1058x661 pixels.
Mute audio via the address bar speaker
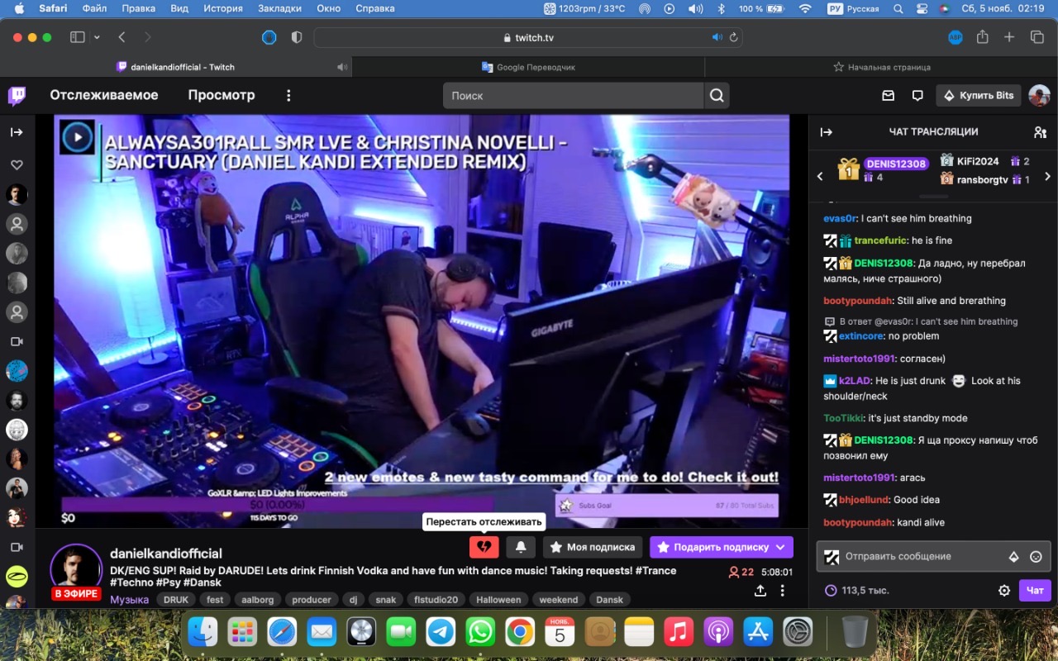point(717,38)
